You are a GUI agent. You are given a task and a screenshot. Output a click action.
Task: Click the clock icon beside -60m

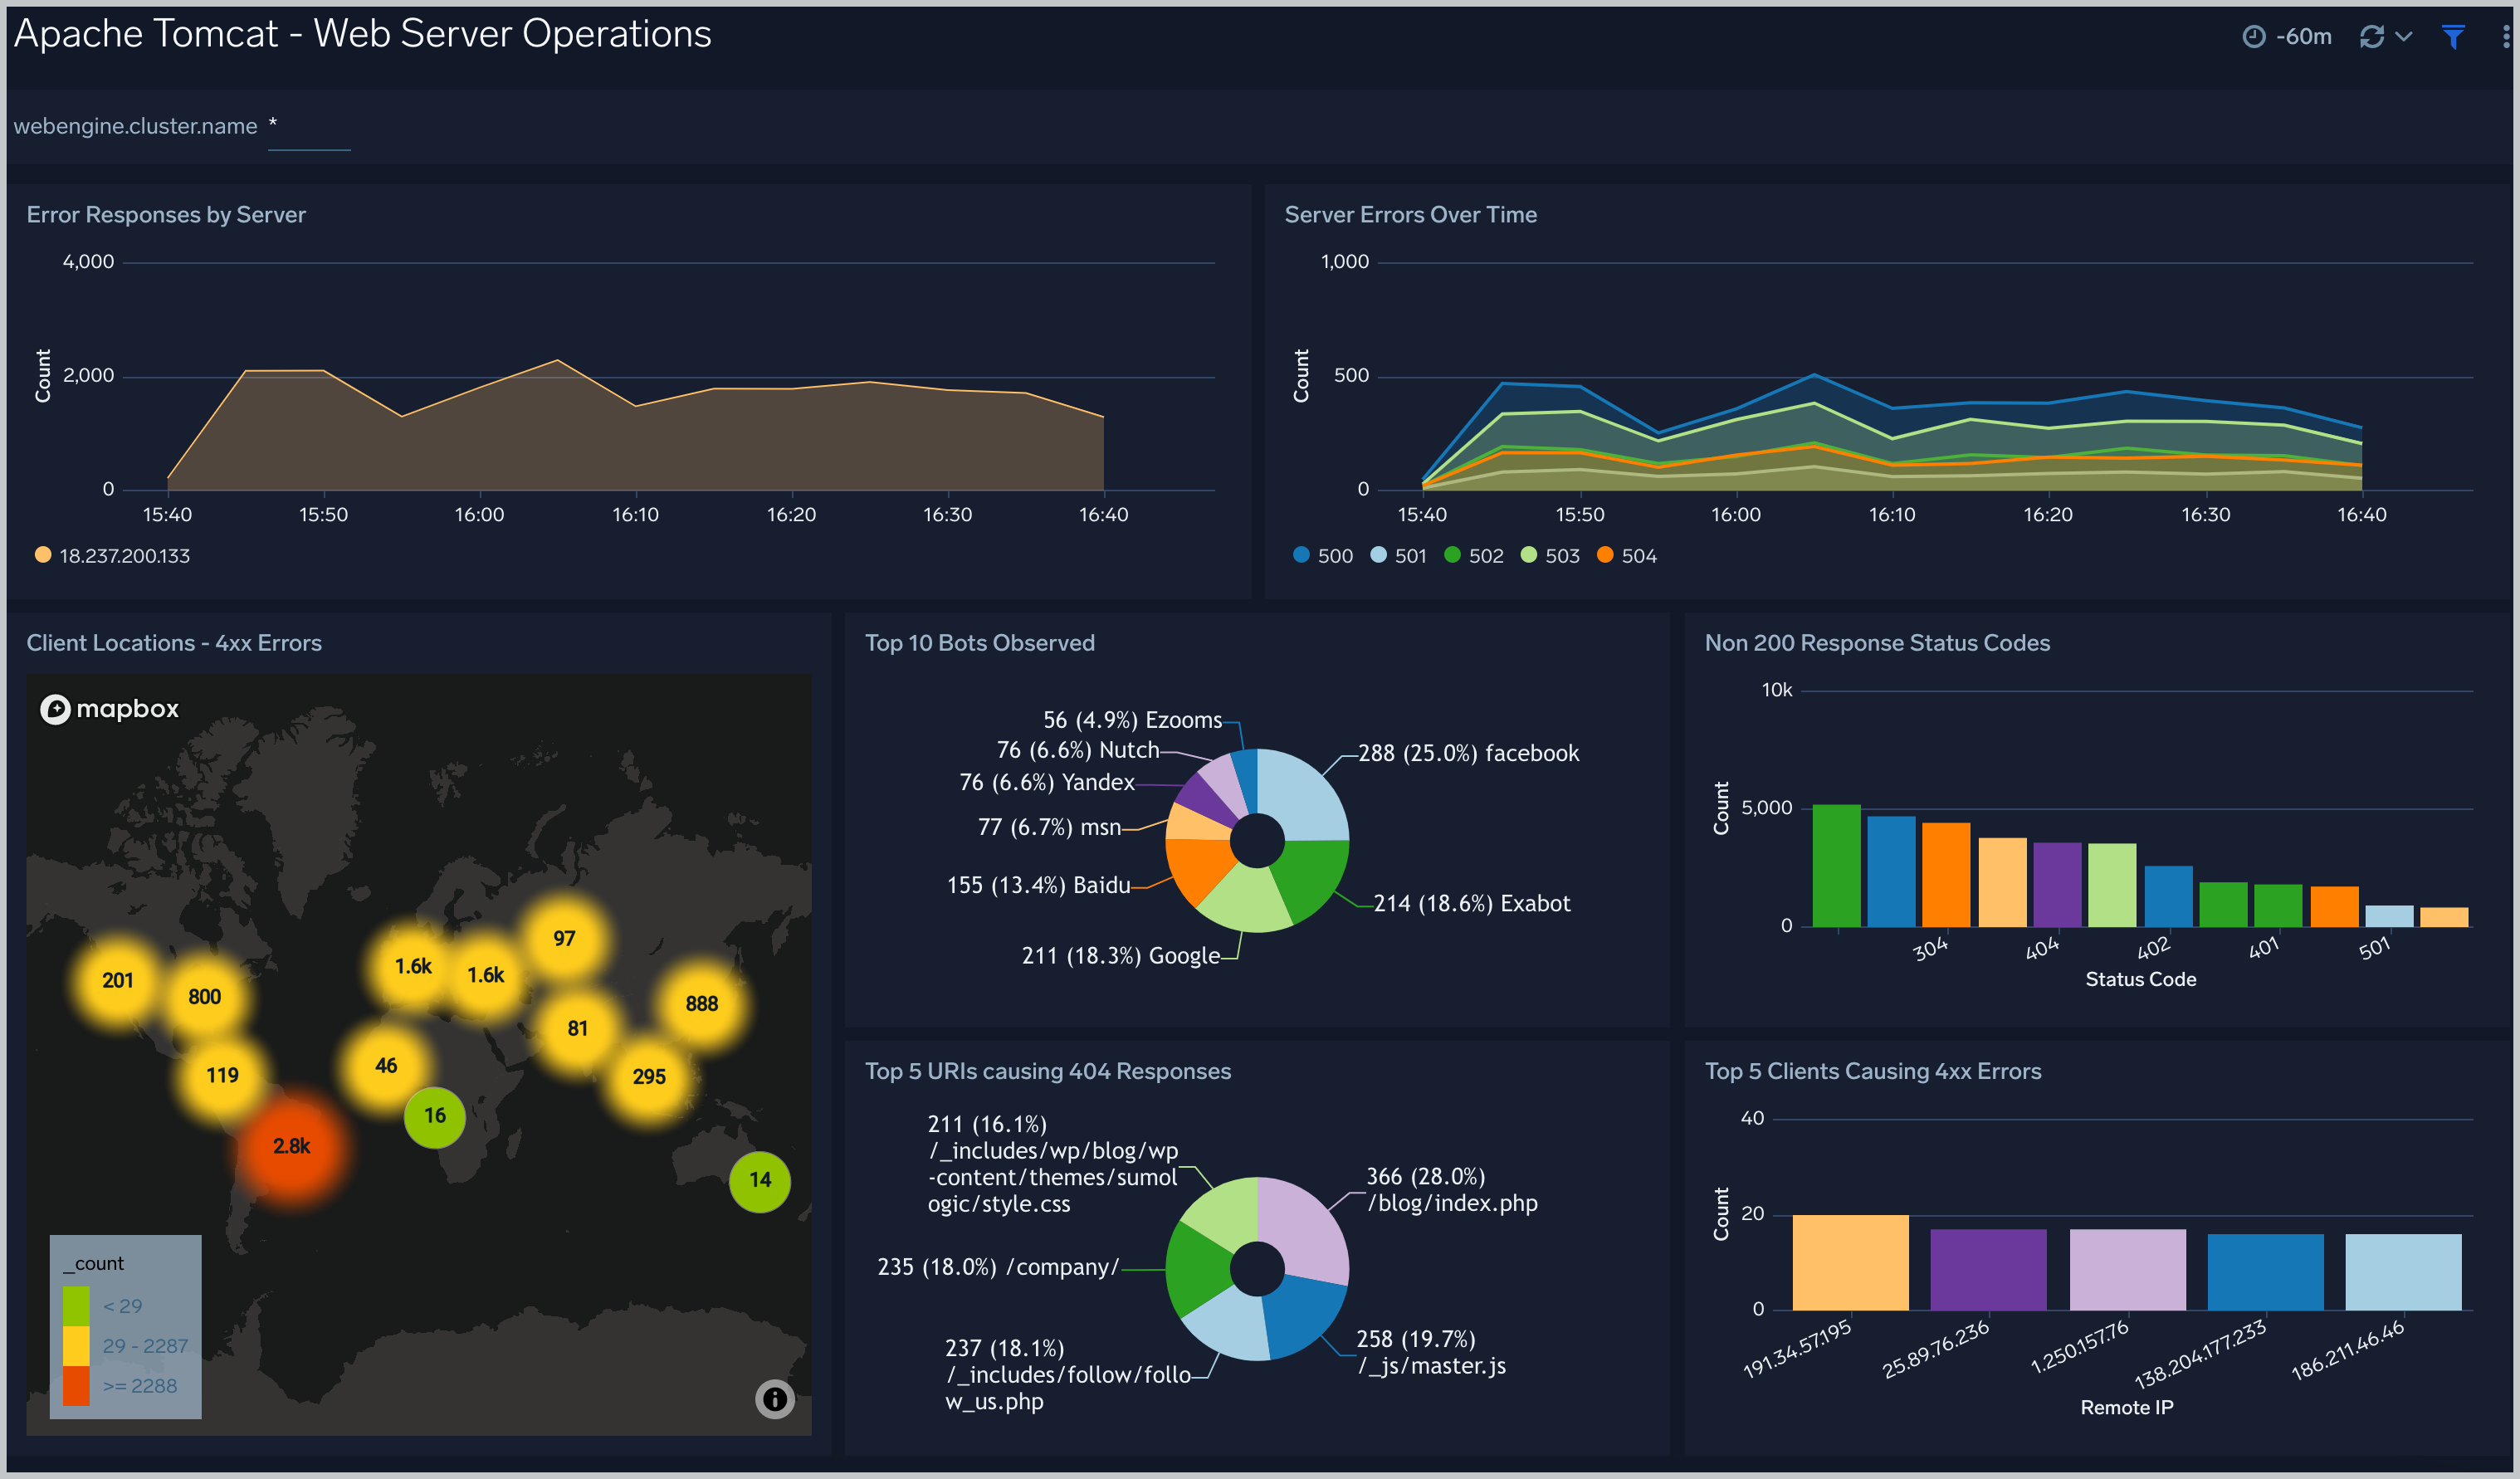coord(2254,37)
